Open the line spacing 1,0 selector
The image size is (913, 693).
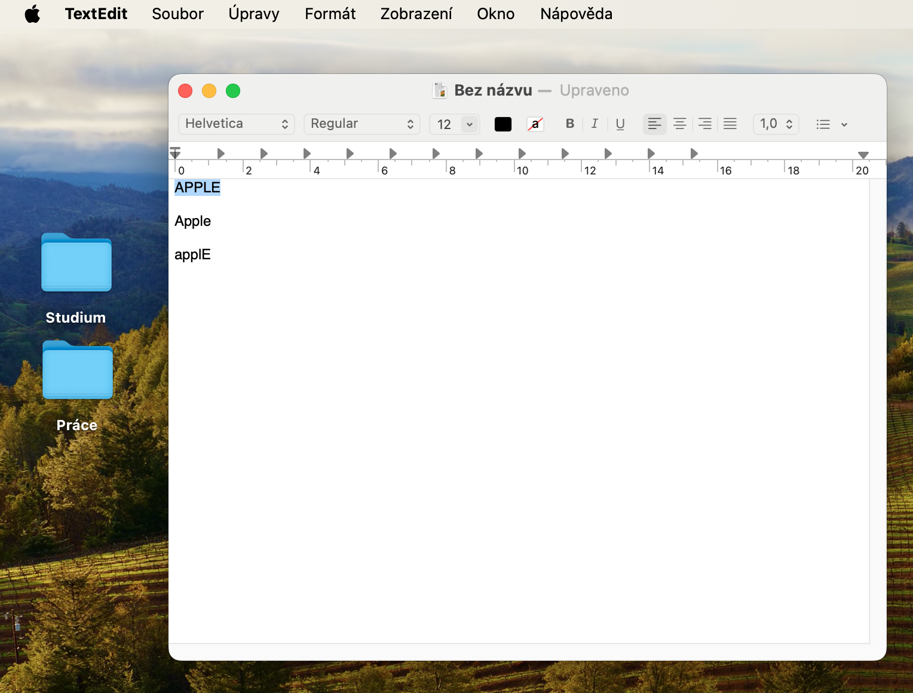tap(776, 124)
